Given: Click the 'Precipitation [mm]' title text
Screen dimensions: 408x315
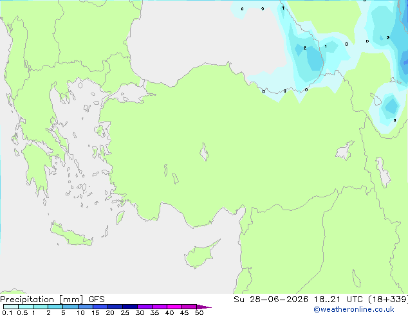Looking at the screenshot, I should [41, 300].
